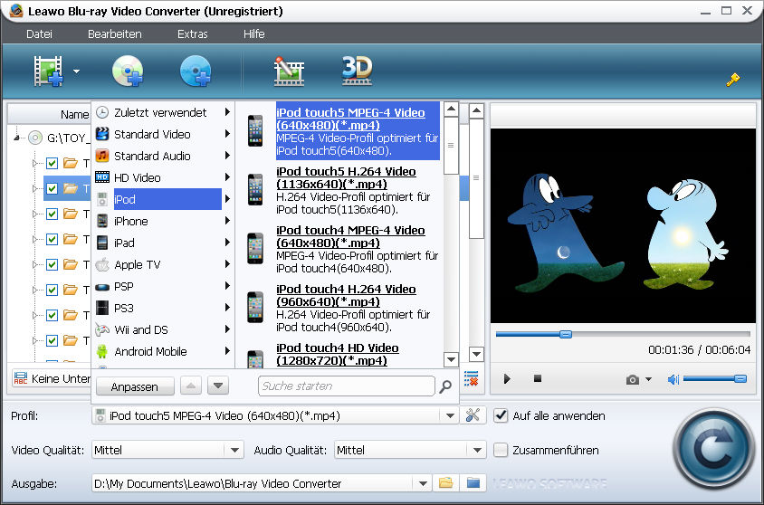Click the move up arrow button
Screen dimensions: 764x505
191,386
